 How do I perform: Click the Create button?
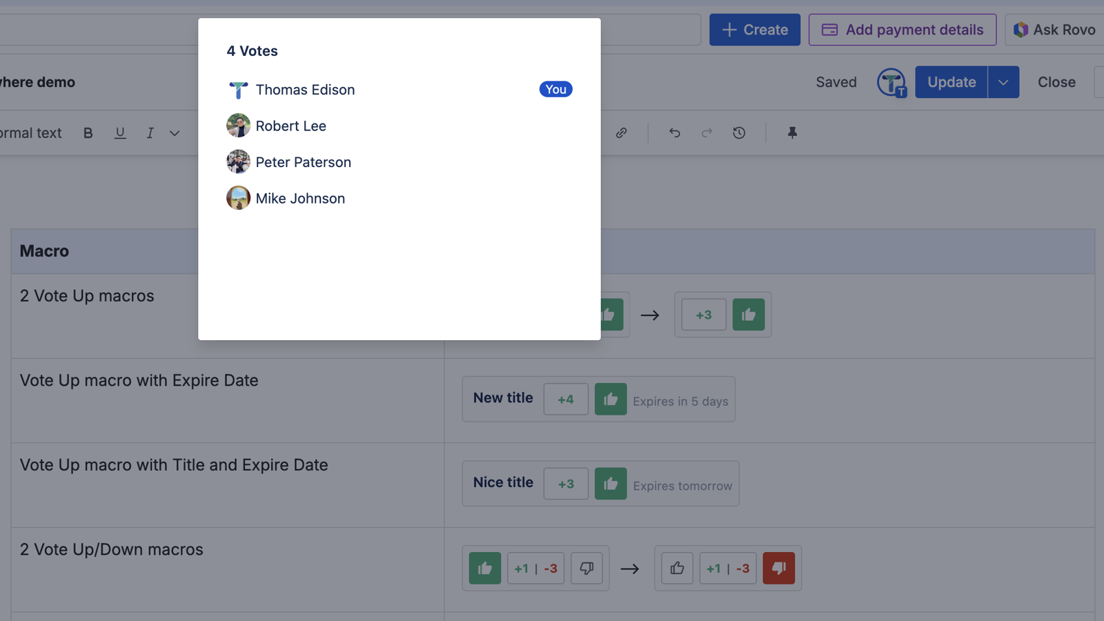tap(755, 30)
